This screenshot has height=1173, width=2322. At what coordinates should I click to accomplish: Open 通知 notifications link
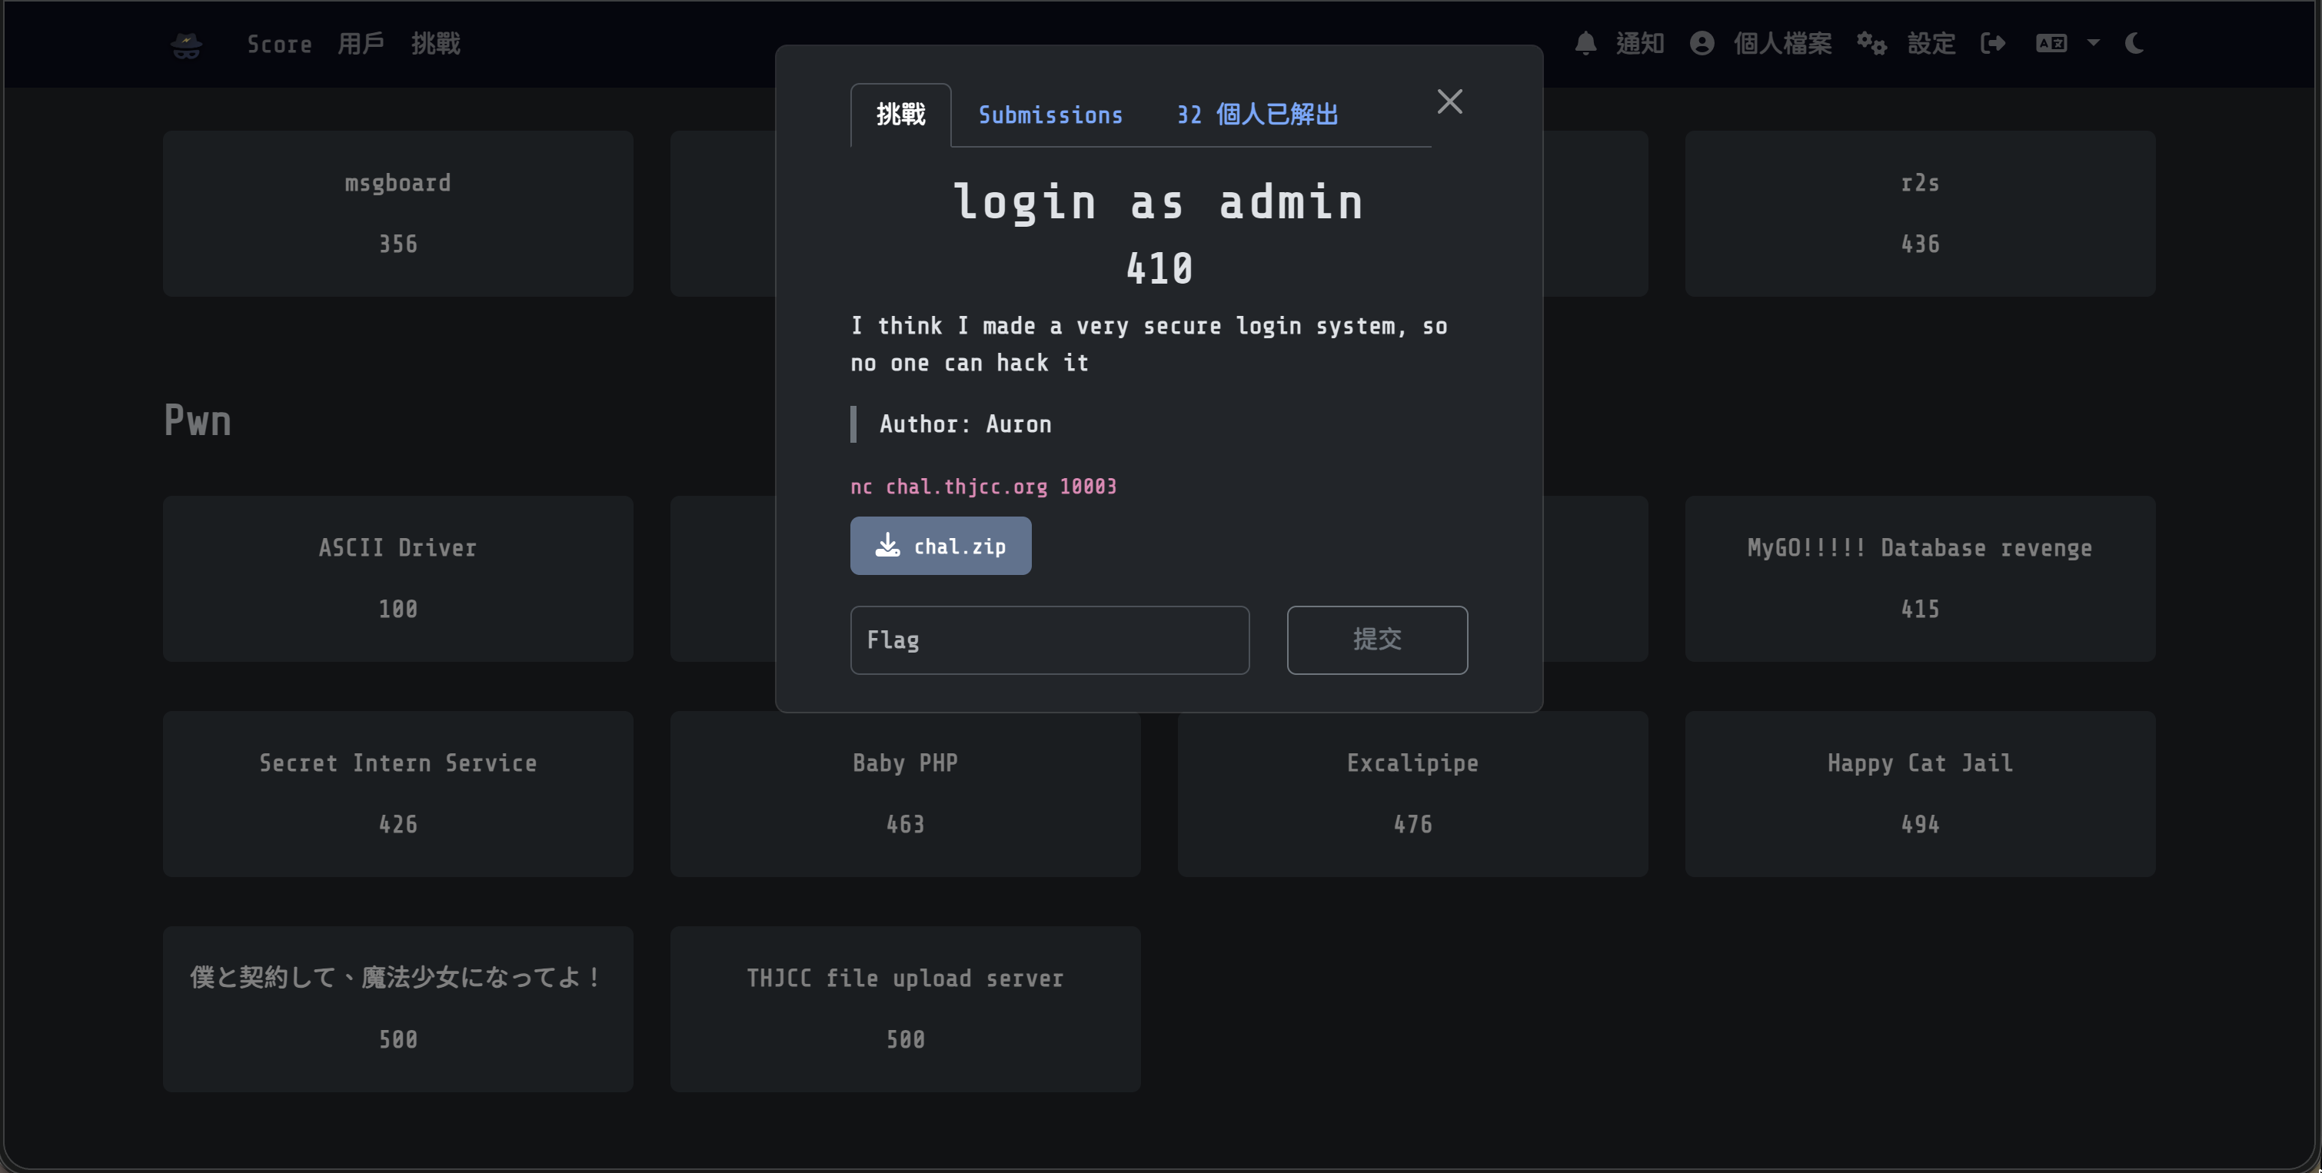click(x=1640, y=43)
